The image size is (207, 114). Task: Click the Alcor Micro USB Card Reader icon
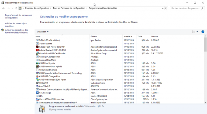pyautogui.click(x=37, y=53)
